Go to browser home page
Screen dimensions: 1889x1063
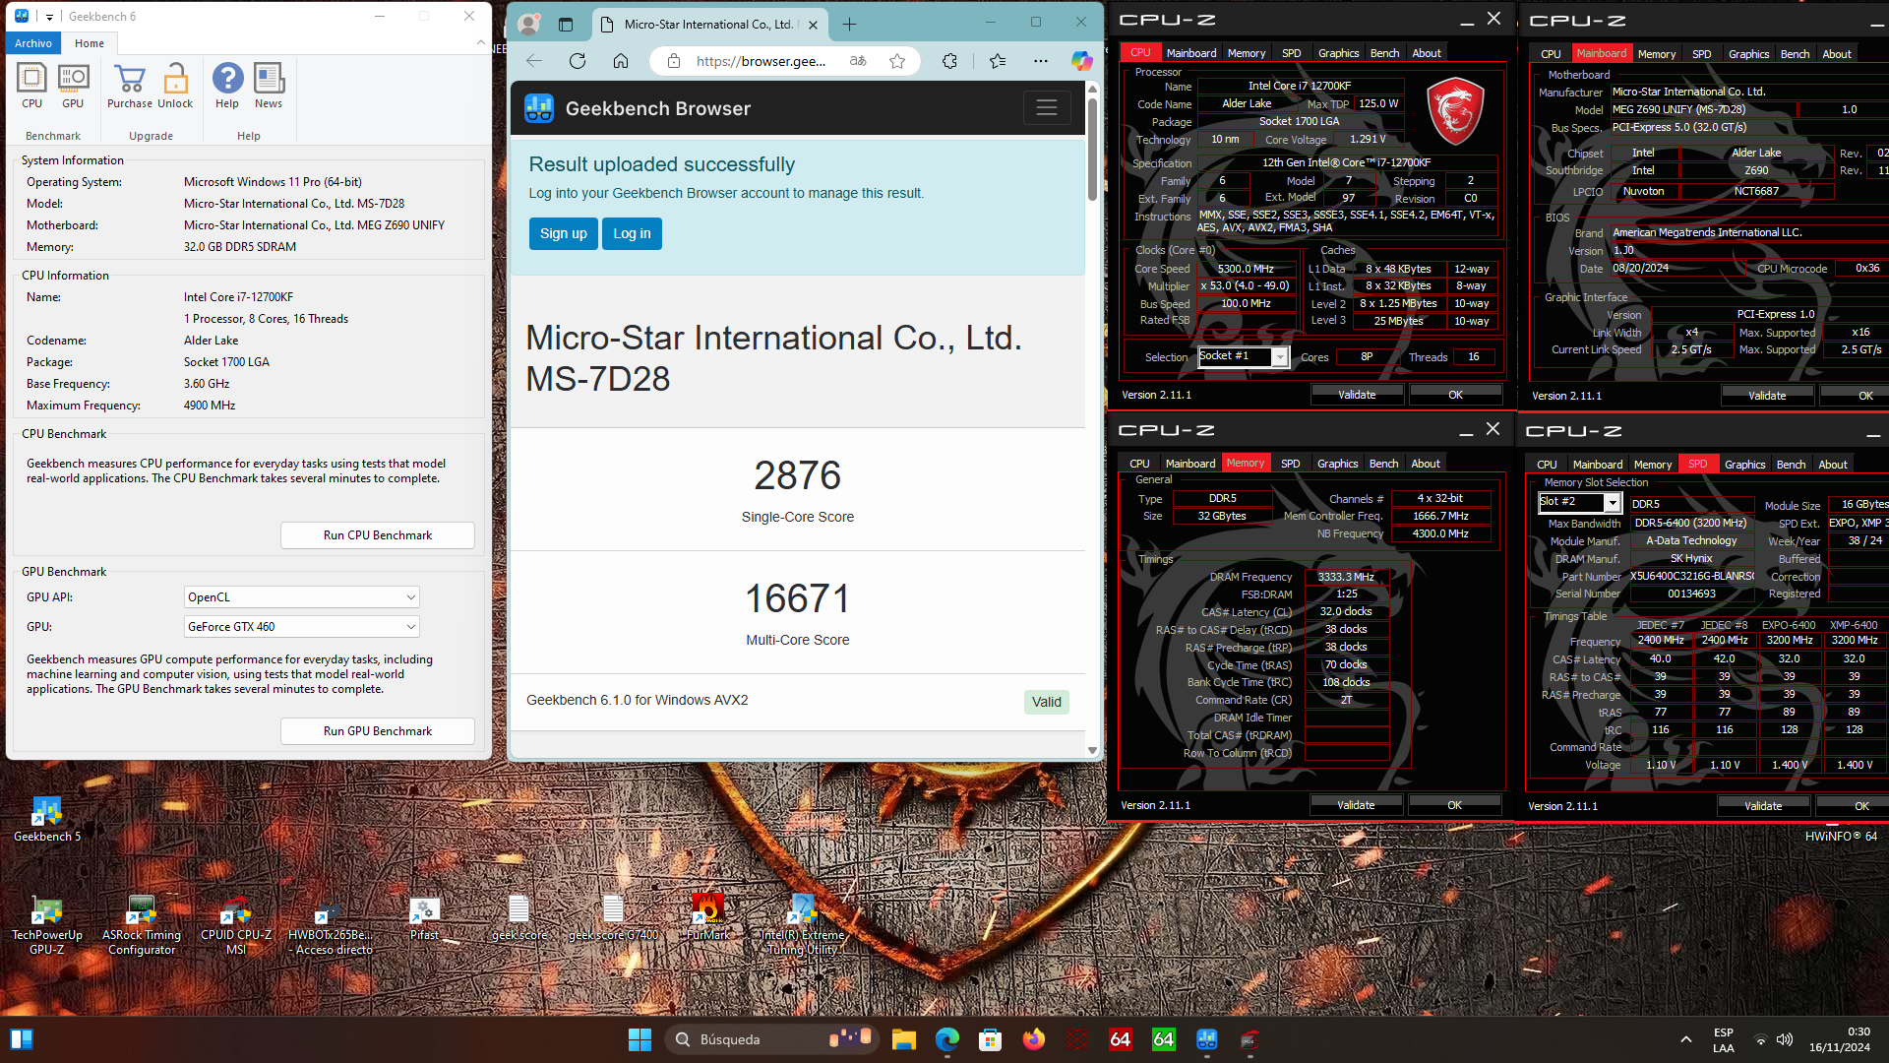621,61
